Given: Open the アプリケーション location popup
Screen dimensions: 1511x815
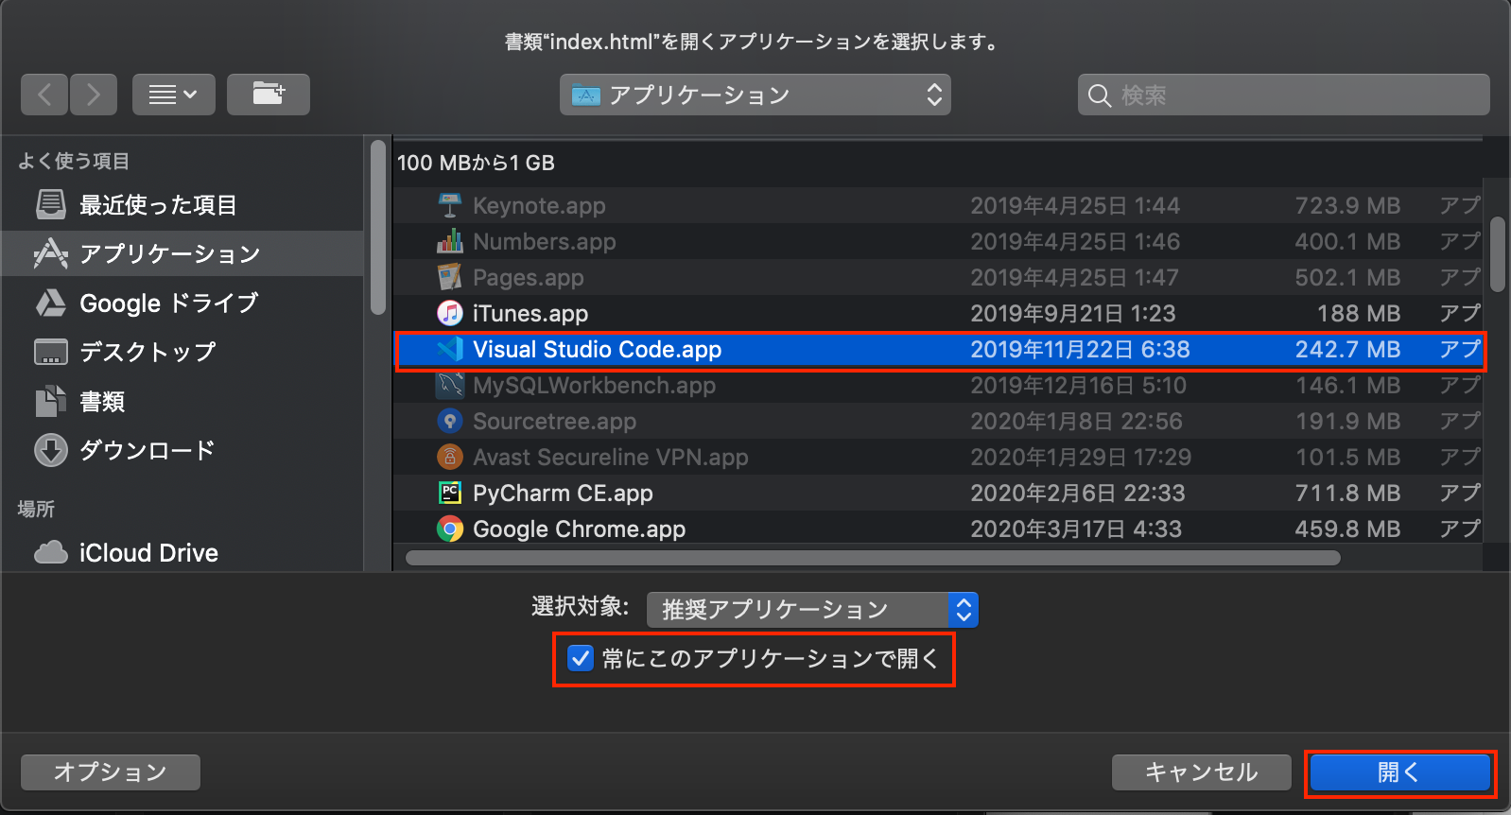Looking at the screenshot, I should pyautogui.click(x=755, y=95).
